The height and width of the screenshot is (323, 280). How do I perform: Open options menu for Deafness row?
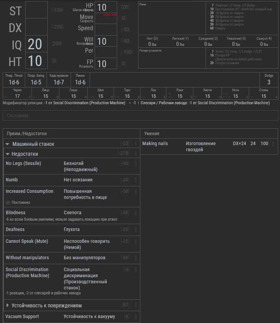pyautogui.click(x=136, y=229)
